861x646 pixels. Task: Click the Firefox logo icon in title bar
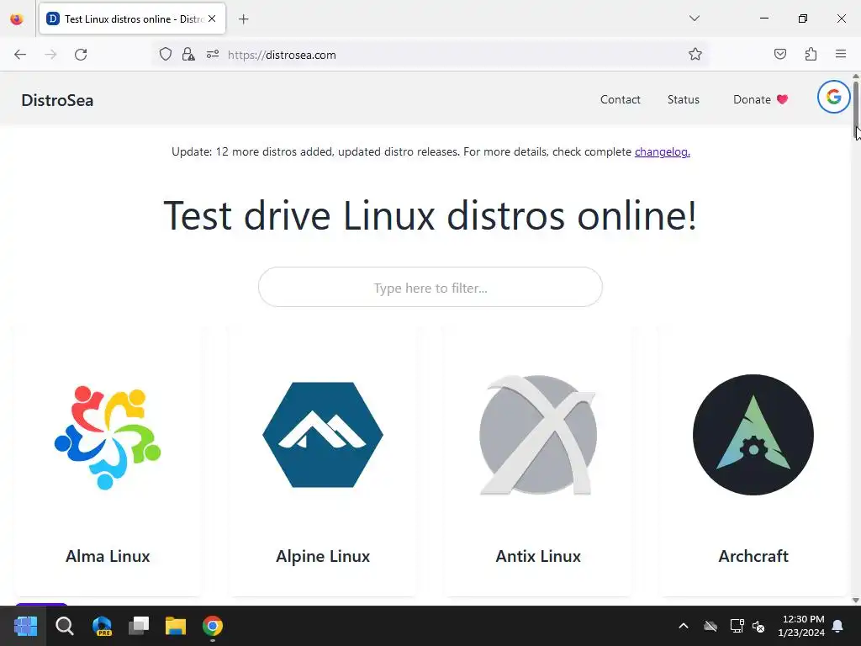17,19
